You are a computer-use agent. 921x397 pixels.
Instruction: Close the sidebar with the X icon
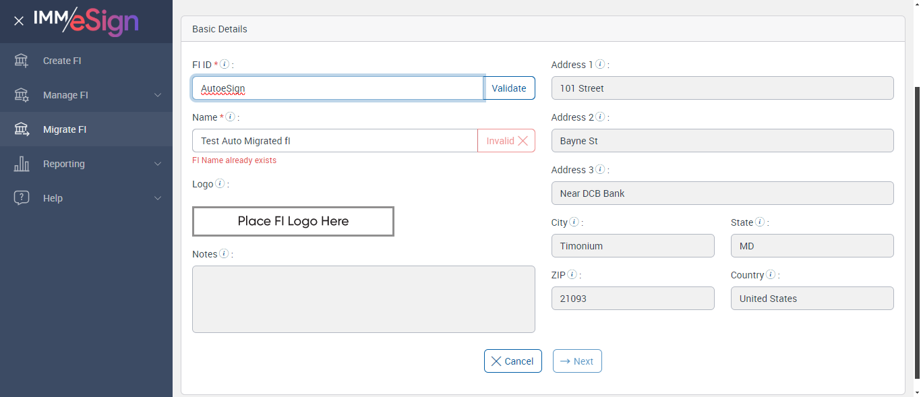[x=19, y=21]
